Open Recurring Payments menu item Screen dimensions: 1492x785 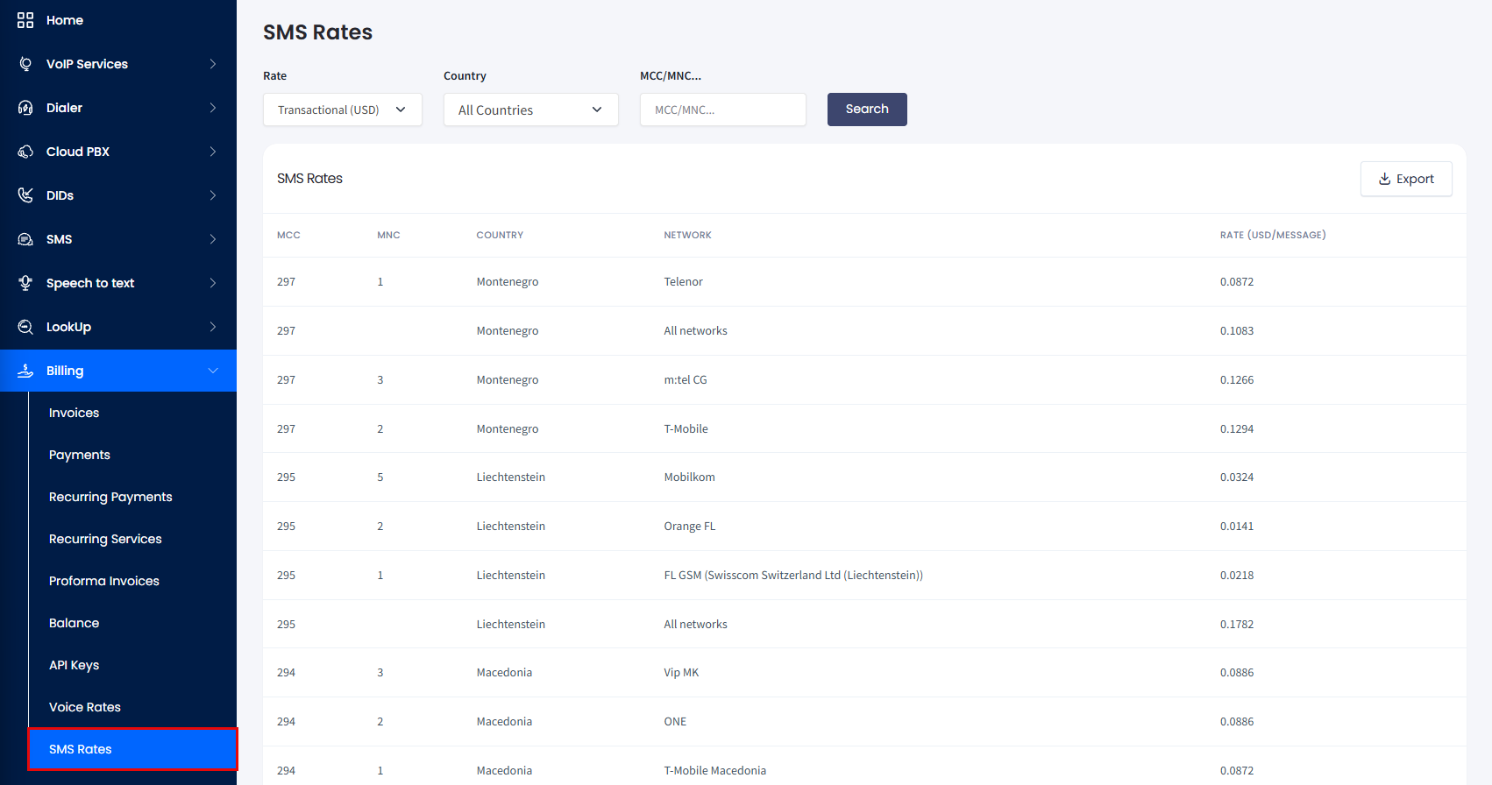tap(110, 497)
